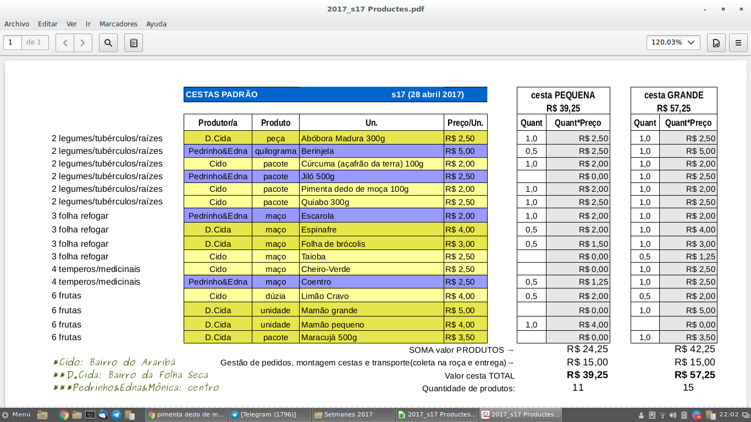
Task: Click the document view options icon
Action: point(716,43)
